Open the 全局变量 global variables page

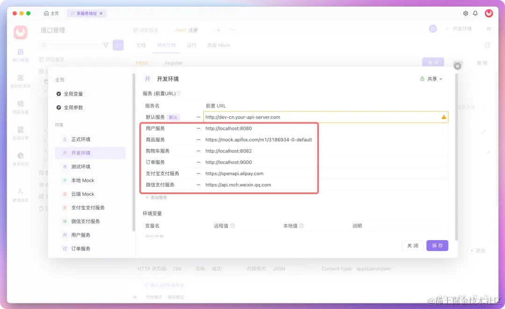pyautogui.click(x=70, y=94)
